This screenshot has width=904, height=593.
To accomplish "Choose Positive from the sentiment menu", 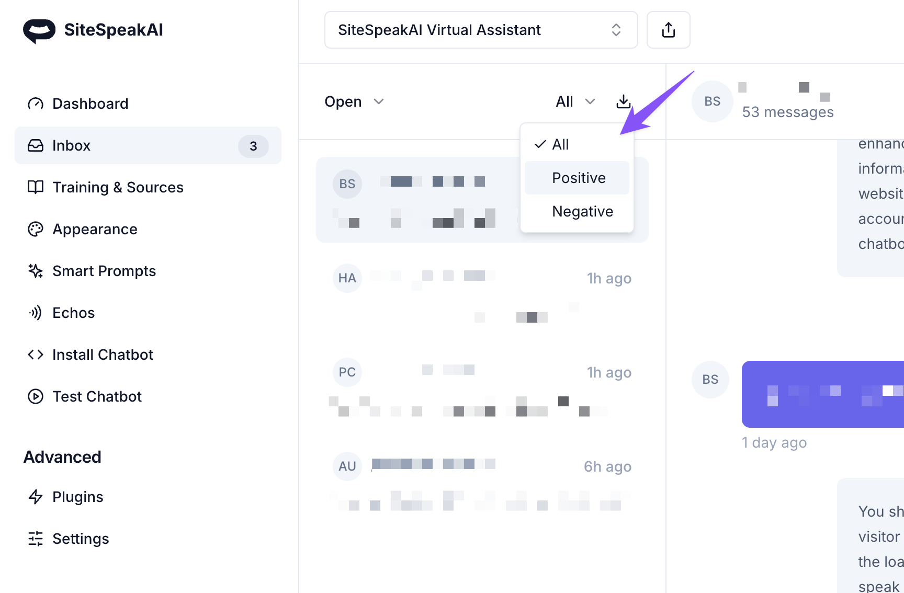I will pyautogui.click(x=578, y=178).
